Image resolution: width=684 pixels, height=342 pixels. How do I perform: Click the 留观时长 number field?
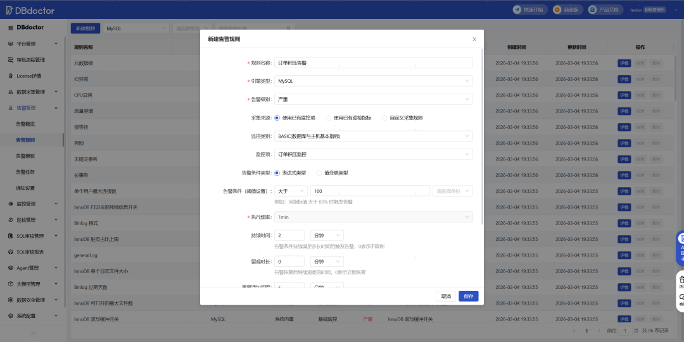289,262
